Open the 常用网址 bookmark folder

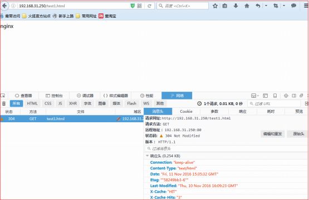[86, 16]
